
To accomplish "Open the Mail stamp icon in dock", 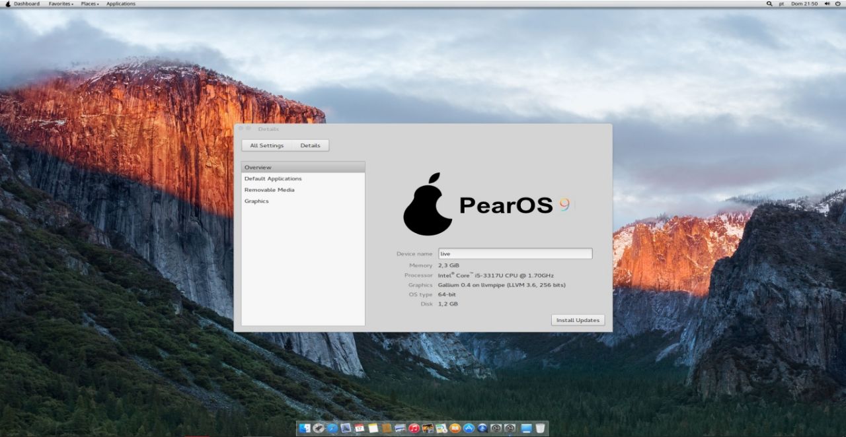I will click(x=346, y=428).
